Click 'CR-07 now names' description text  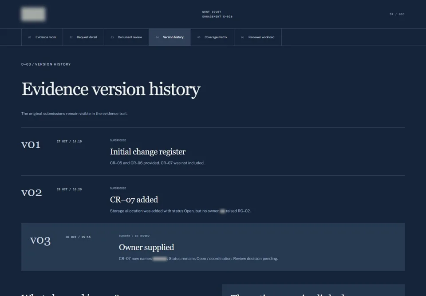[x=198, y=259]
